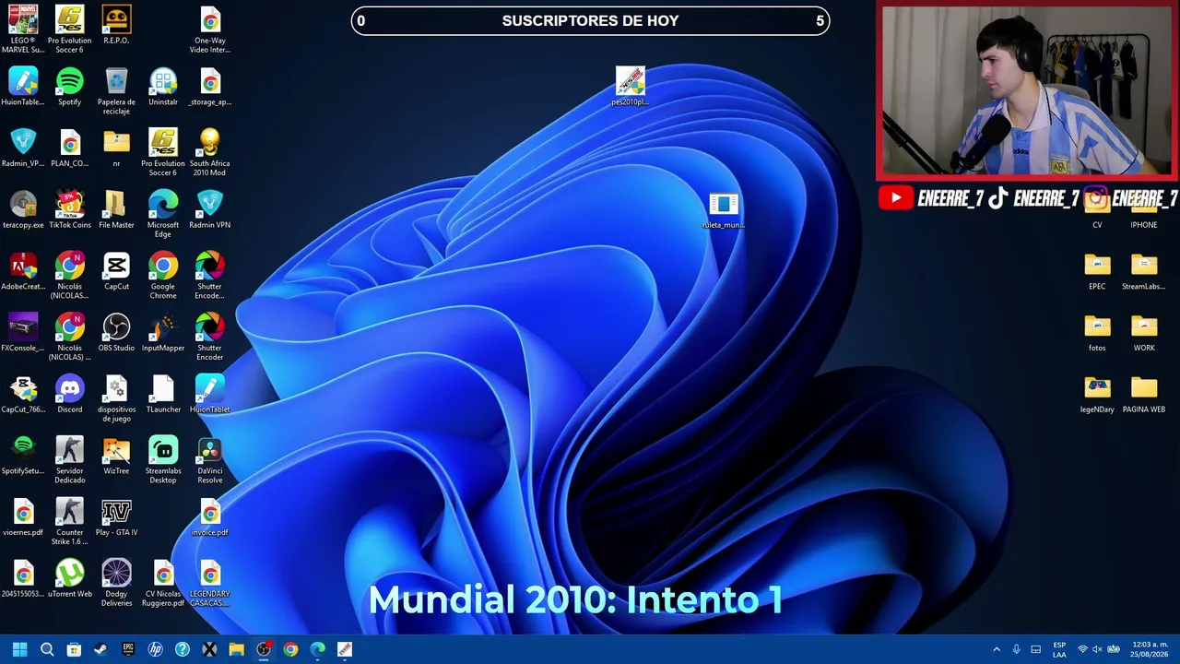Open the InputMapper shortcut
The width and height of the screenshot is (1180, 664).
coord(163,334)
